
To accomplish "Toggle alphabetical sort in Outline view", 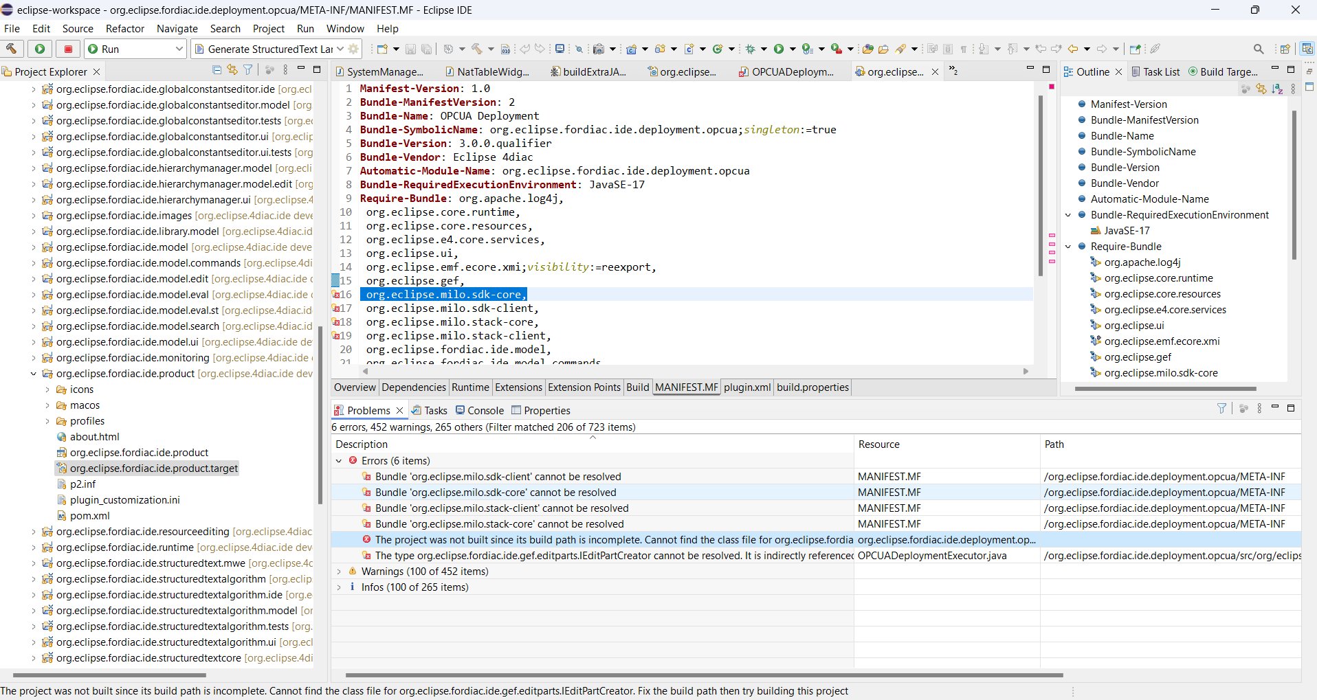I will click(x=1277, y=89).
